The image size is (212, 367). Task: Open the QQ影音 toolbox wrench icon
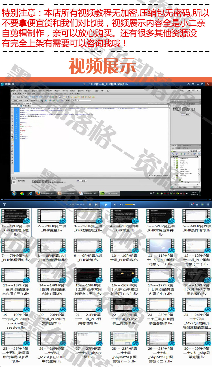(x=192, y=204)
